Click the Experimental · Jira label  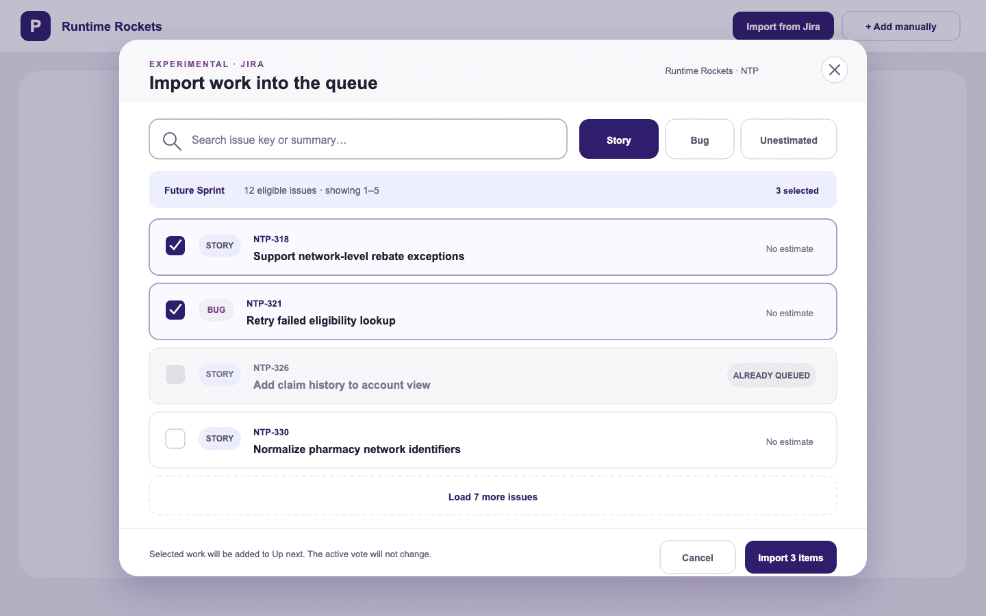click(x=207, y=64)
